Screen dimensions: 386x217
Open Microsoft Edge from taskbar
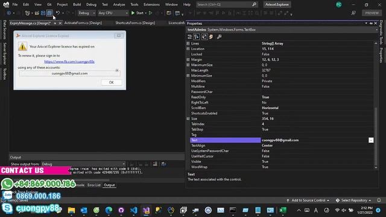tap(109, 210)
